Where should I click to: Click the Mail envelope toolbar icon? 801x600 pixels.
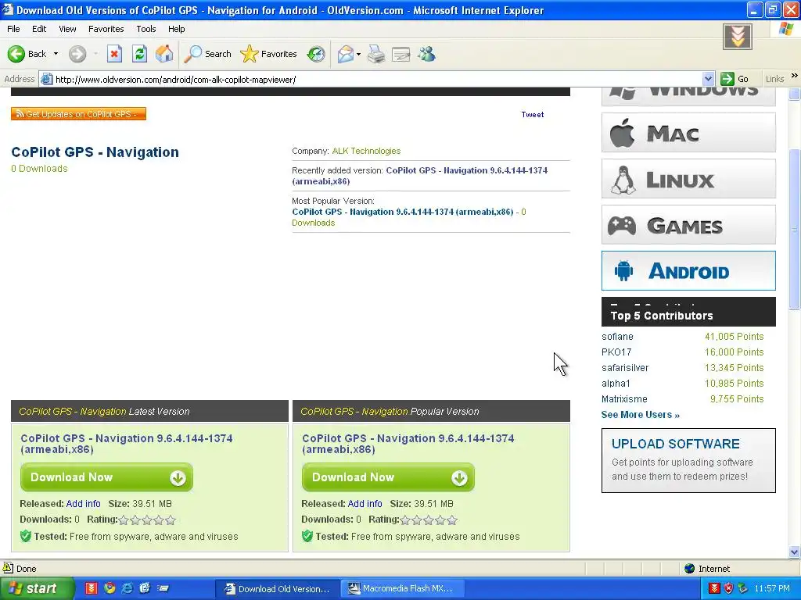tap(346, 54)
